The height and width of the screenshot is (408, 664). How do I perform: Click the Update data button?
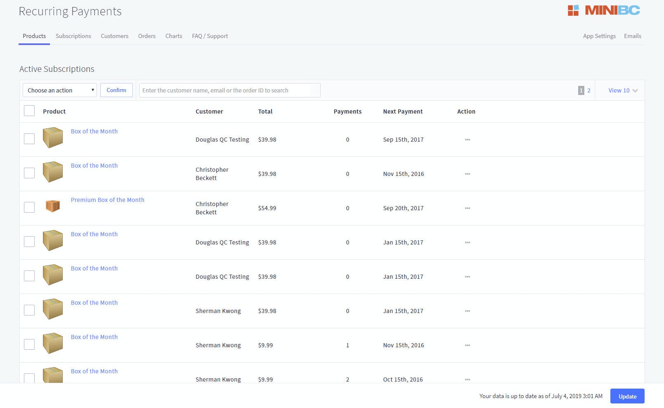point(627,396)
